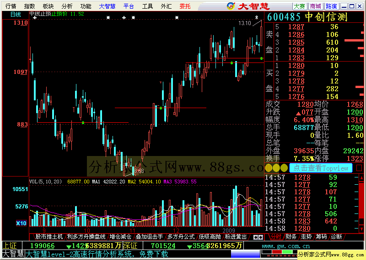The width and height of the screenshot is (366, 260).
Task: Click the 内盘 value 29242
Action: [x=353, y=151]
